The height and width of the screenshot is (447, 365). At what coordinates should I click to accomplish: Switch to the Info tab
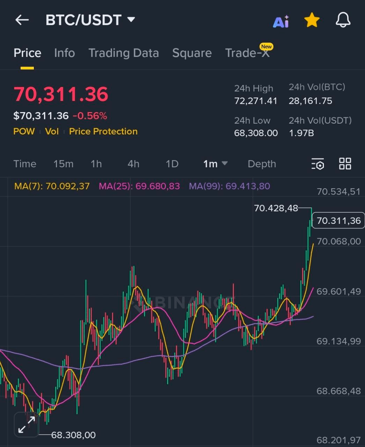click(x=65, y=53)
